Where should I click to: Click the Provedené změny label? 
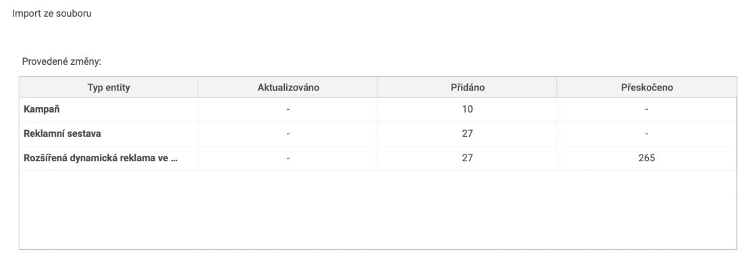pyautogui.click(x=62, y=61)
